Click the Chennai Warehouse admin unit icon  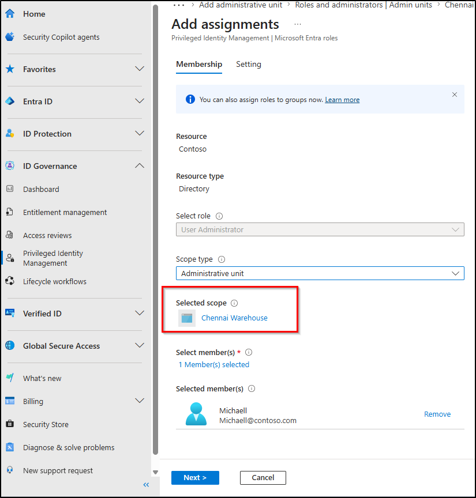[187, 318]
